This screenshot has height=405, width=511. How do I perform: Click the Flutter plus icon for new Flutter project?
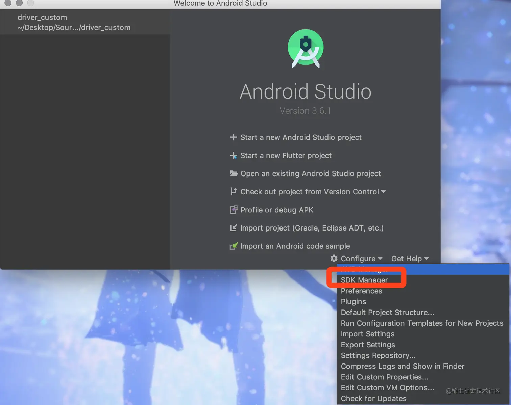coord(234,156)
